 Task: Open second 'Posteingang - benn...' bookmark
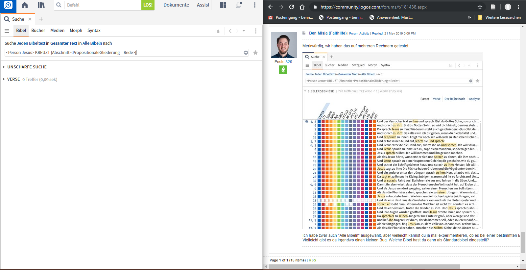341,17
